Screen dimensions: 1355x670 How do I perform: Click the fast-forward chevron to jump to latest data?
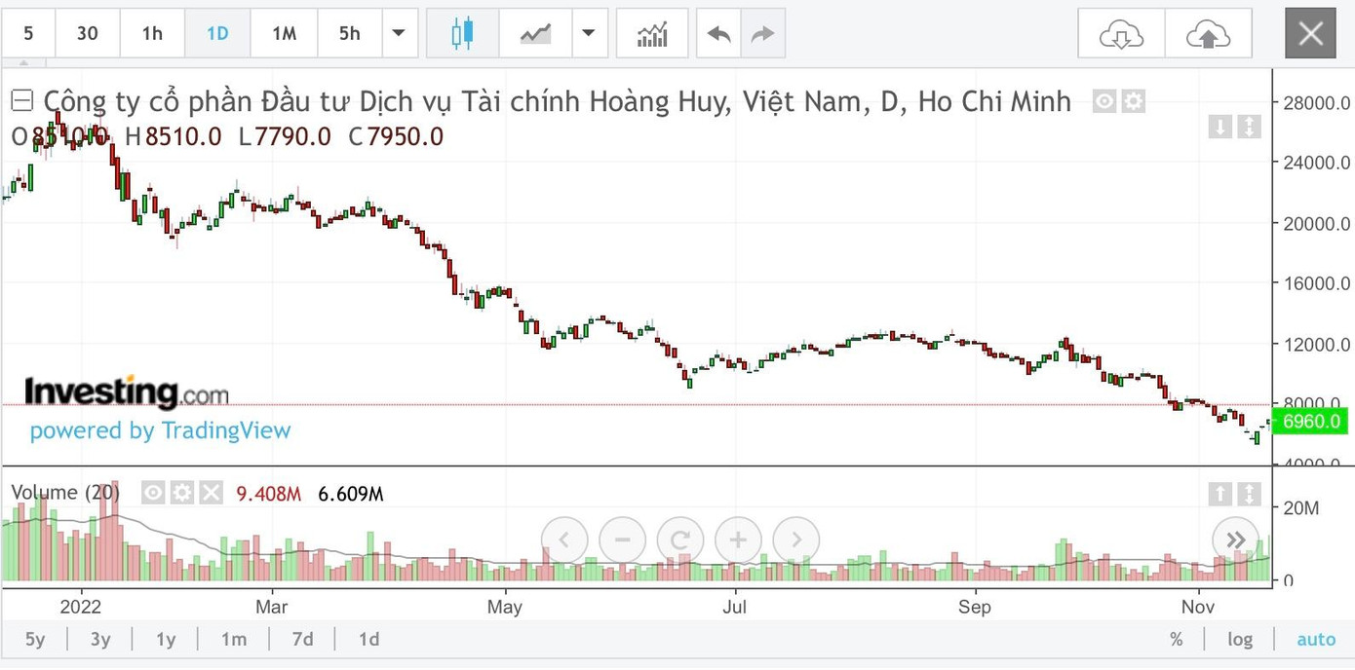1234,539
